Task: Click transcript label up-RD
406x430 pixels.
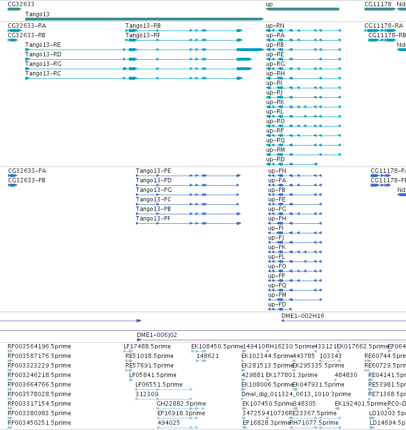Action: point(275,159)
